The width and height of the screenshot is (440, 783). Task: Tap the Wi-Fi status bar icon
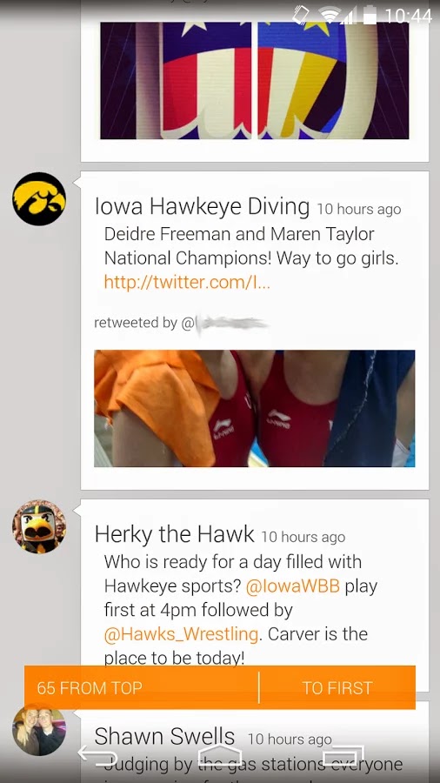tap(330, 16)
